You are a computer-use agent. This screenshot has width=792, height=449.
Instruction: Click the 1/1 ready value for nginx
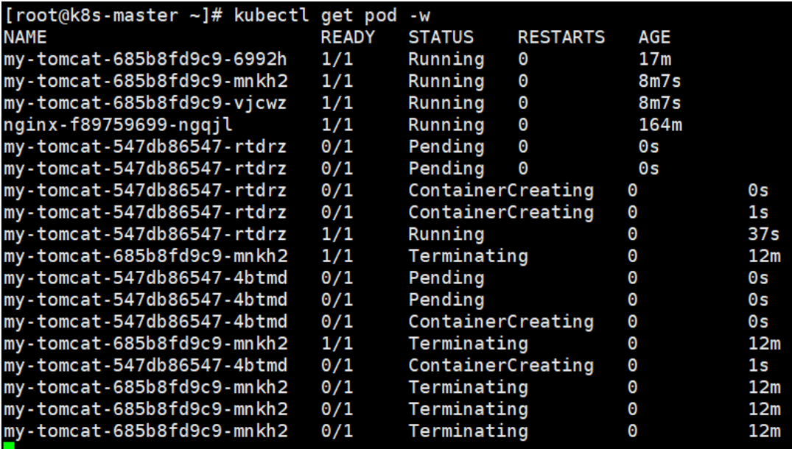337,125
